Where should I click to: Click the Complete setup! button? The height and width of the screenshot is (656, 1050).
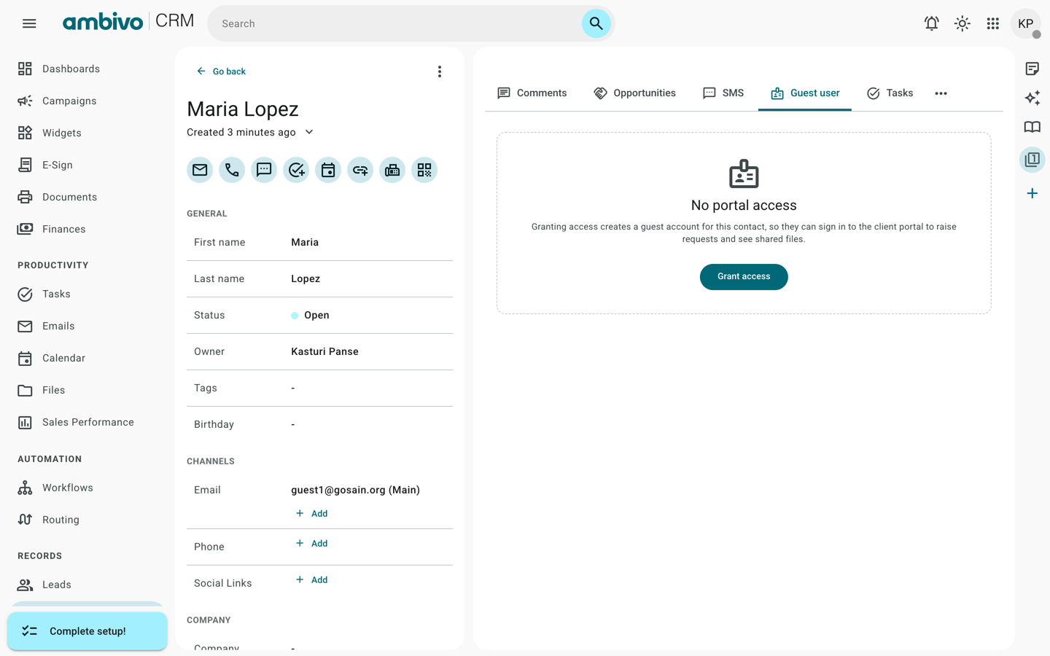tap(87, 631)
